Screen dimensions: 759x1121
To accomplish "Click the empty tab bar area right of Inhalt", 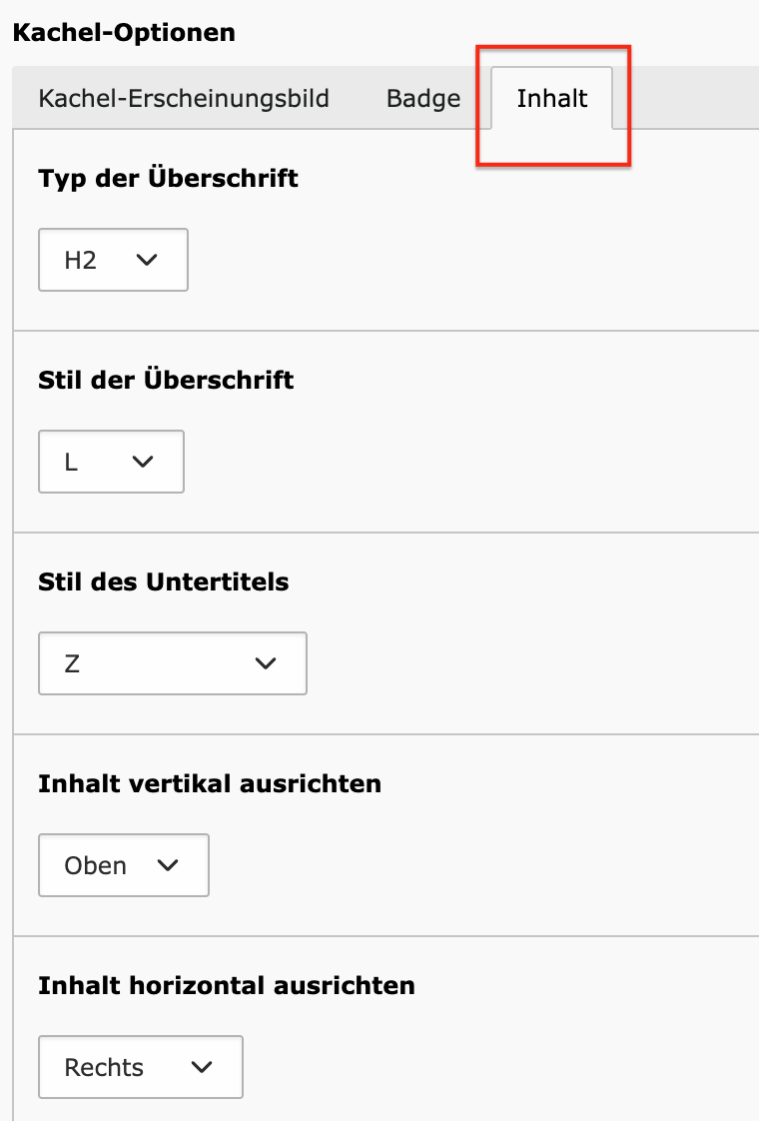I will tap(694, 99).
